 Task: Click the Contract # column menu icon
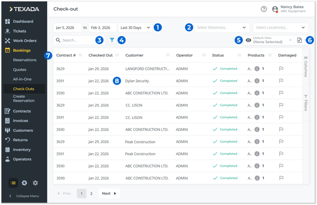click(80, 55)
